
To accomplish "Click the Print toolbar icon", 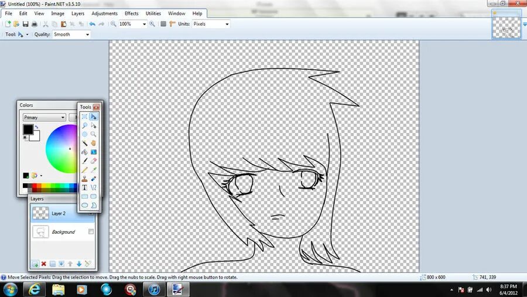I will (x=34, y=24).
